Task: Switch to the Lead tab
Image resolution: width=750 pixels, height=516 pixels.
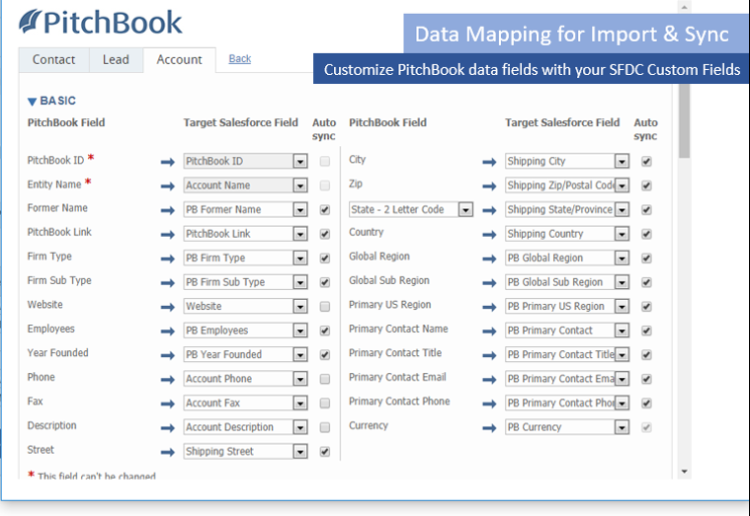Action: 116,59
